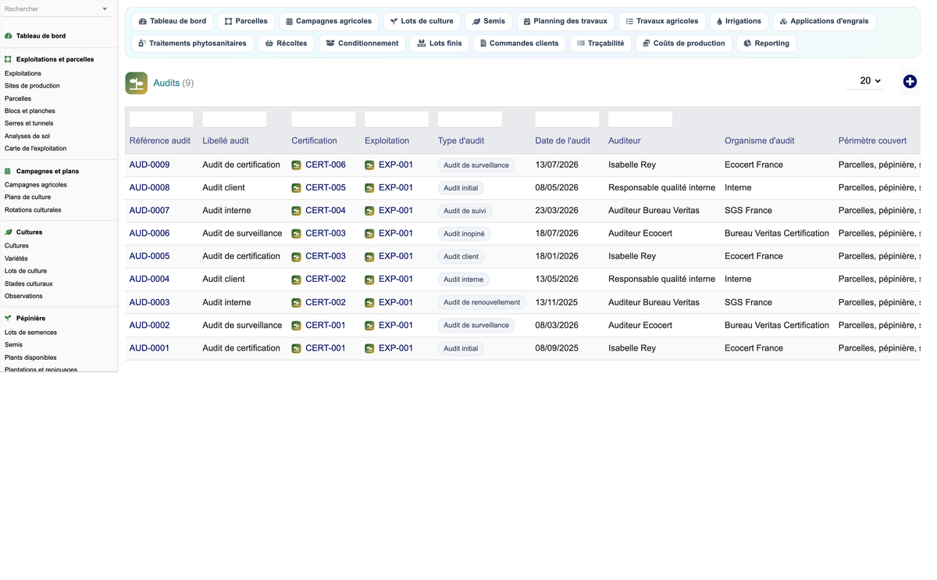Open the Parcelles tab in top bar
The image size is (937, 580).
point(246,21)
